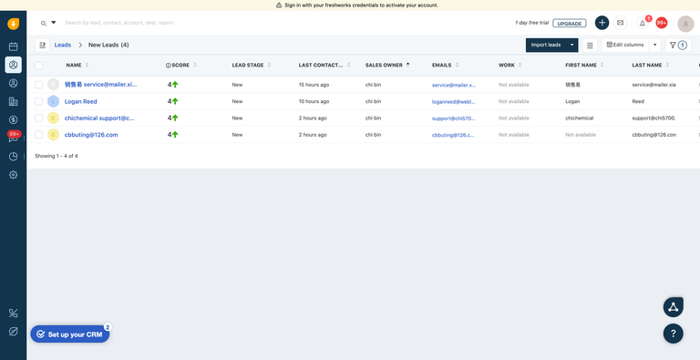Expand the Import leads dropdown arrow
700x360 pixels.
(x=571, y=45)
